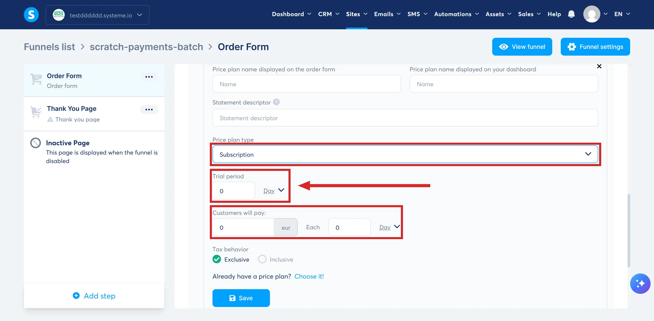The height and width of the screenshot is (321, 654).
Task: Click the Thank you page warning icon
Action: pos(50,119)
